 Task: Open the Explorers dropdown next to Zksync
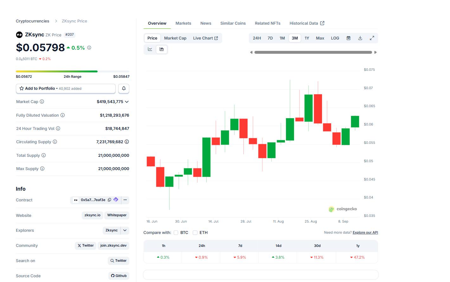point(125,230)
